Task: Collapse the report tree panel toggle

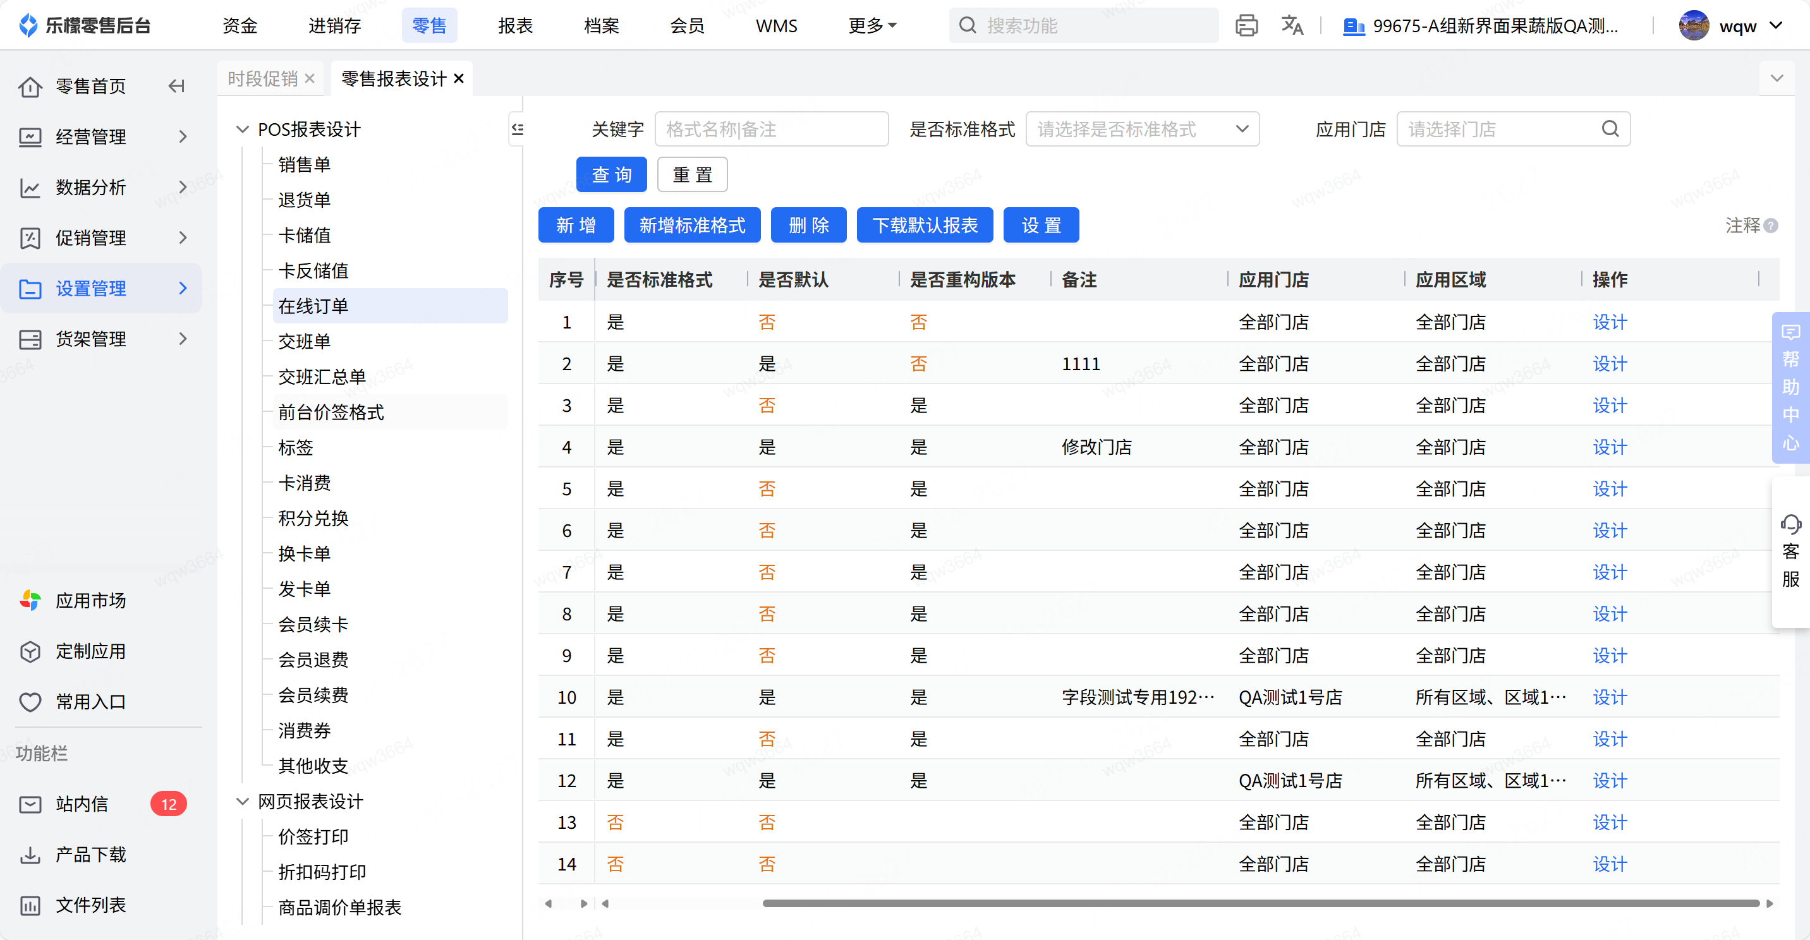Action: [x=517, y=129]
